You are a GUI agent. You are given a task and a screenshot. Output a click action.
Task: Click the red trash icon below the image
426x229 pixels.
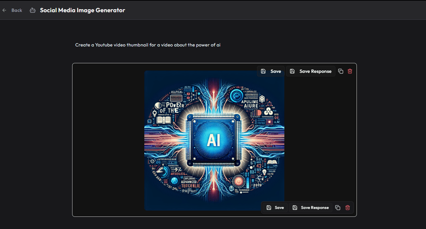pos(347,208)
